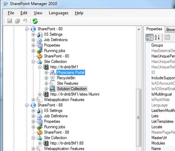Click the green Refresh toolbar icon
The image size is (175, 151).
(35, 21)
